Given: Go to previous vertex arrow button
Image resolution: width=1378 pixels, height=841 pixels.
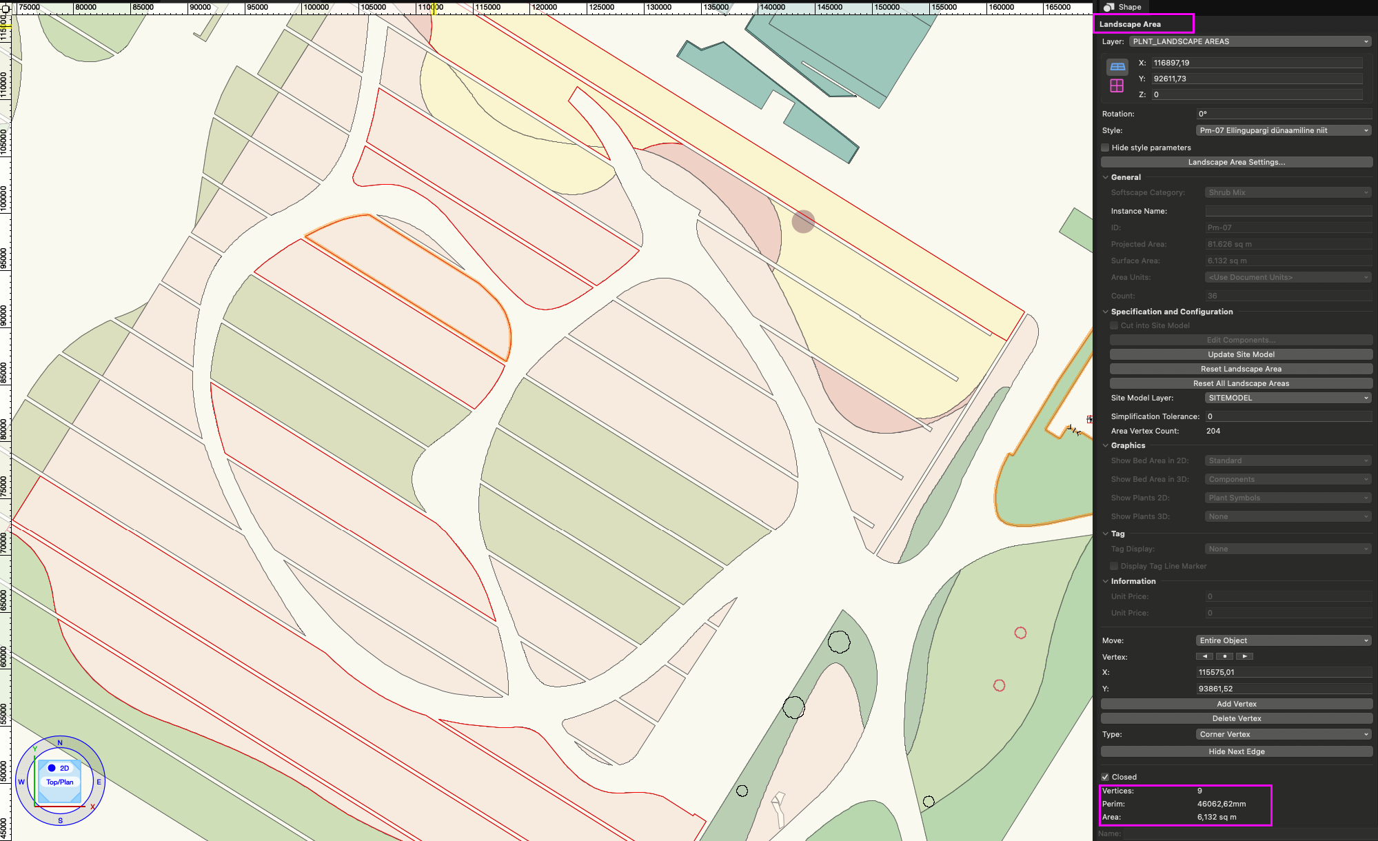Looking at the screenshot, I should click(x=1204, y=656).
